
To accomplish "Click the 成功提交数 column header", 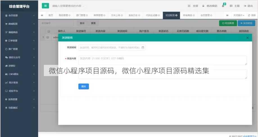I will 202,31.
